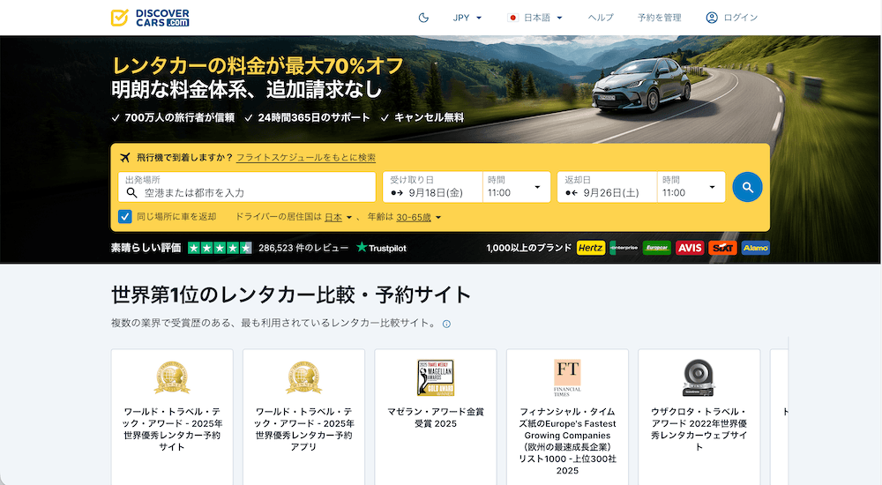Open ワールド・トラベル・テック 予約サイト card
The width and height of the screenshot is (882, 485).
(172, 417)
